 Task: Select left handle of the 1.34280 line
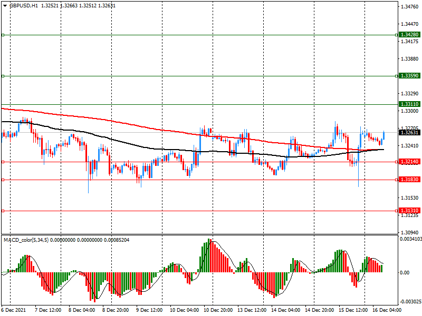click(x=3, y=35)
